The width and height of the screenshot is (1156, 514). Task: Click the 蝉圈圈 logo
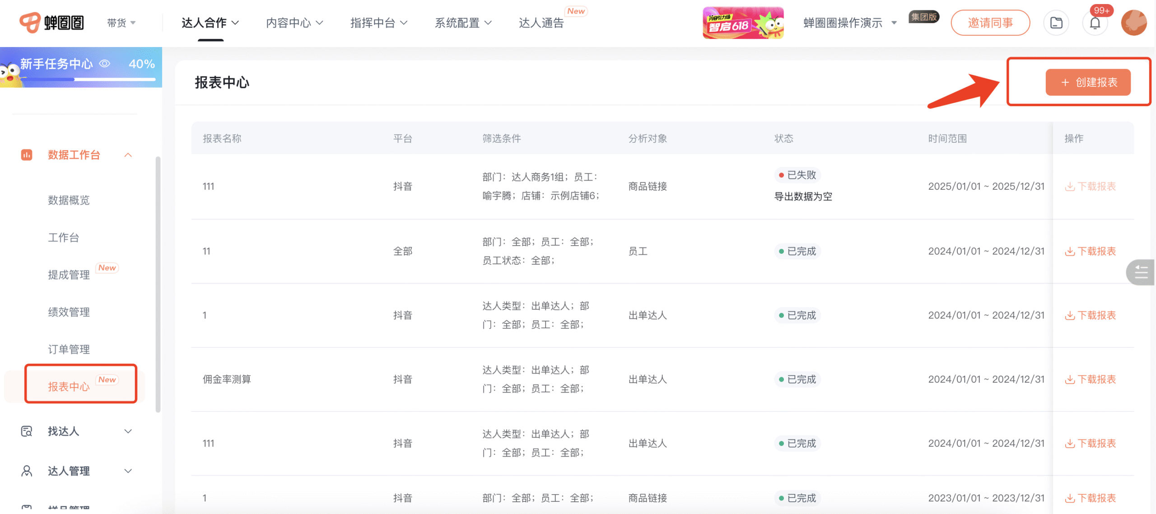coord(51,23)
